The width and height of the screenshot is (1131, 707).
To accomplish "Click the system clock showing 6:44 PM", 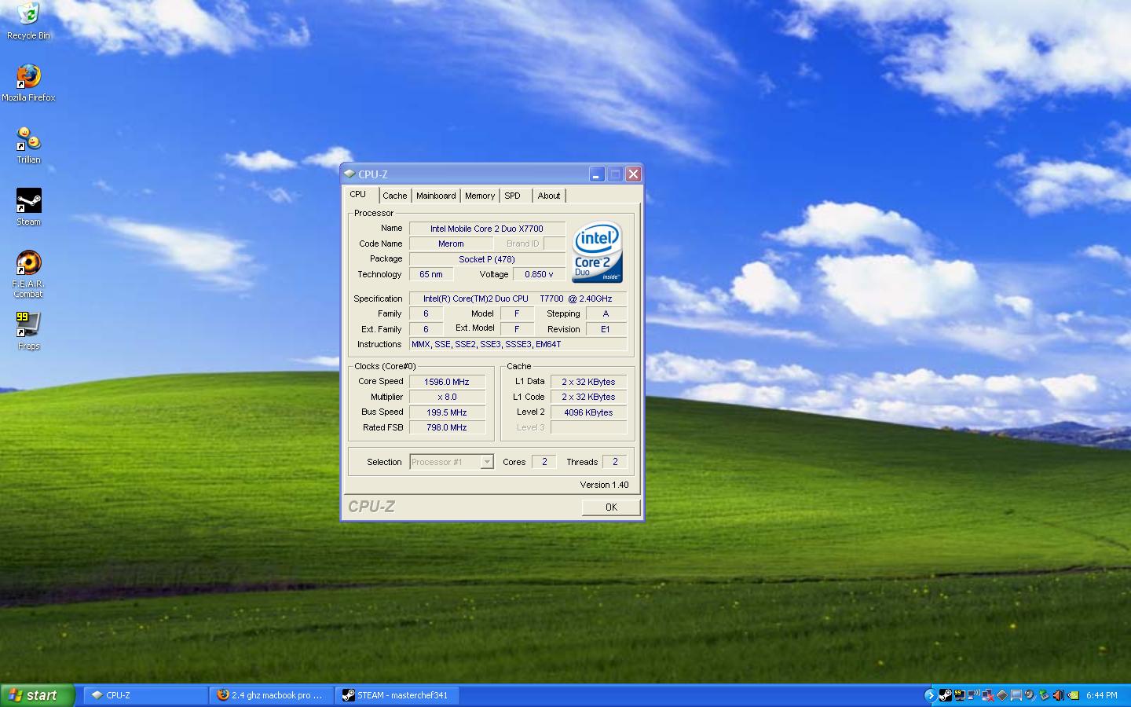I will tap(1101, 695).
